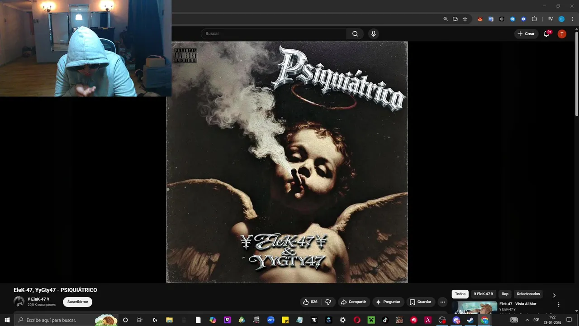
Task: Open File Explorer from the taskbar
Action: (x=169, y=320)
